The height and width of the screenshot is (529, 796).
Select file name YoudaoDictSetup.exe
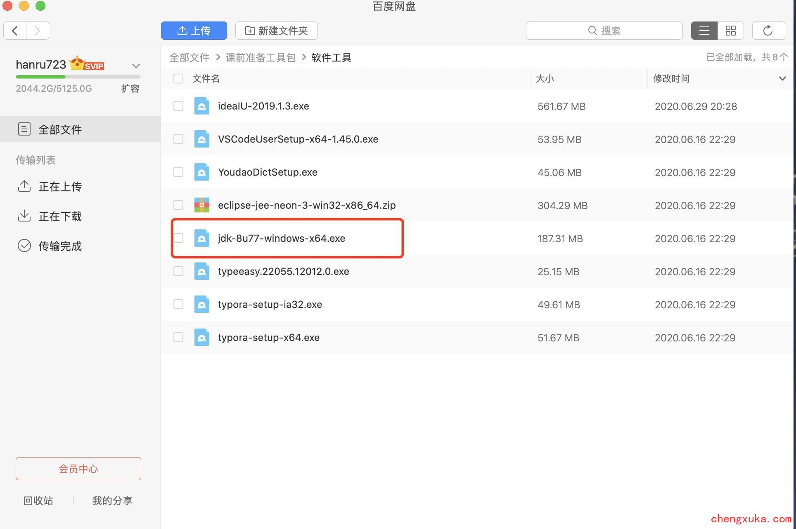tap(268, 172)
